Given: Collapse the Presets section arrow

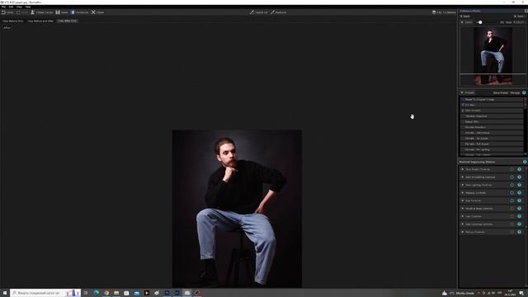Looking at the screenshot, I should coord(462,92).
